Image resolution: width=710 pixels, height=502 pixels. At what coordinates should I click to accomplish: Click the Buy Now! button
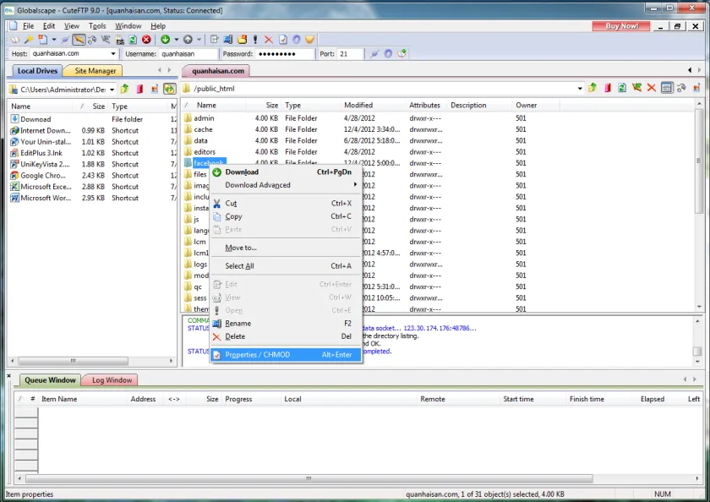tap(621, 26)
